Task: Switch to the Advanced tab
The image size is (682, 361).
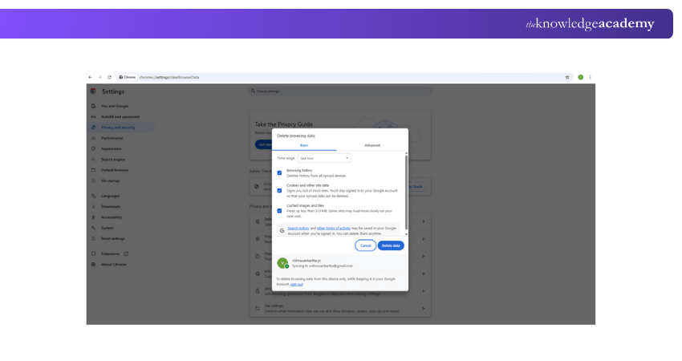Action: 372,145
